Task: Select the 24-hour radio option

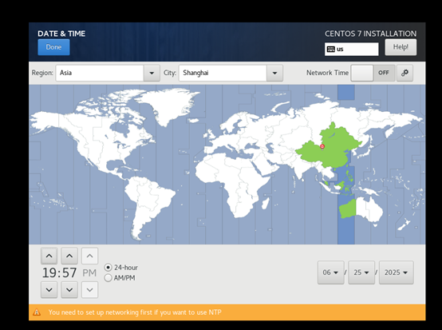Action: pos(121,268)
